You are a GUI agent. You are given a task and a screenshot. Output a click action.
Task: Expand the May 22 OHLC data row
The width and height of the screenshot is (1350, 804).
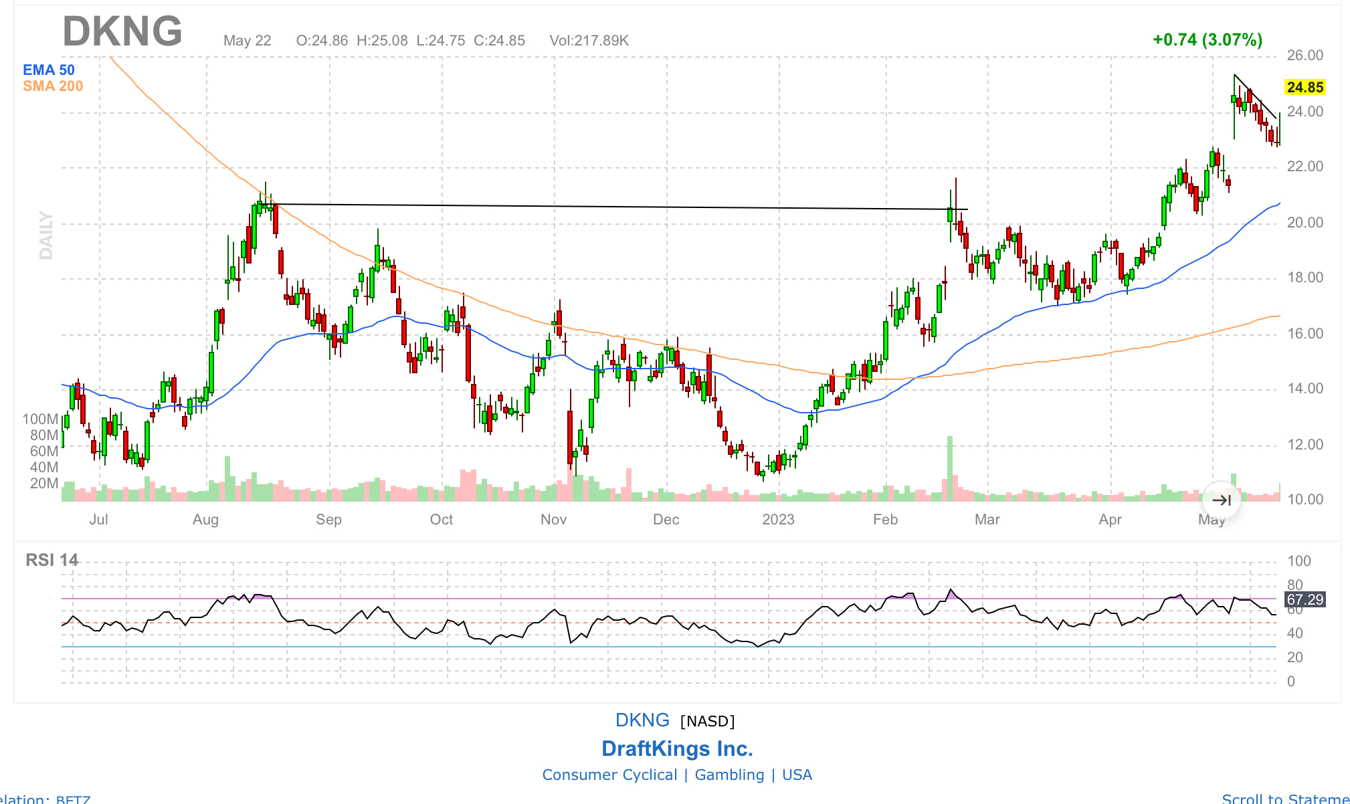pos(247,41)
